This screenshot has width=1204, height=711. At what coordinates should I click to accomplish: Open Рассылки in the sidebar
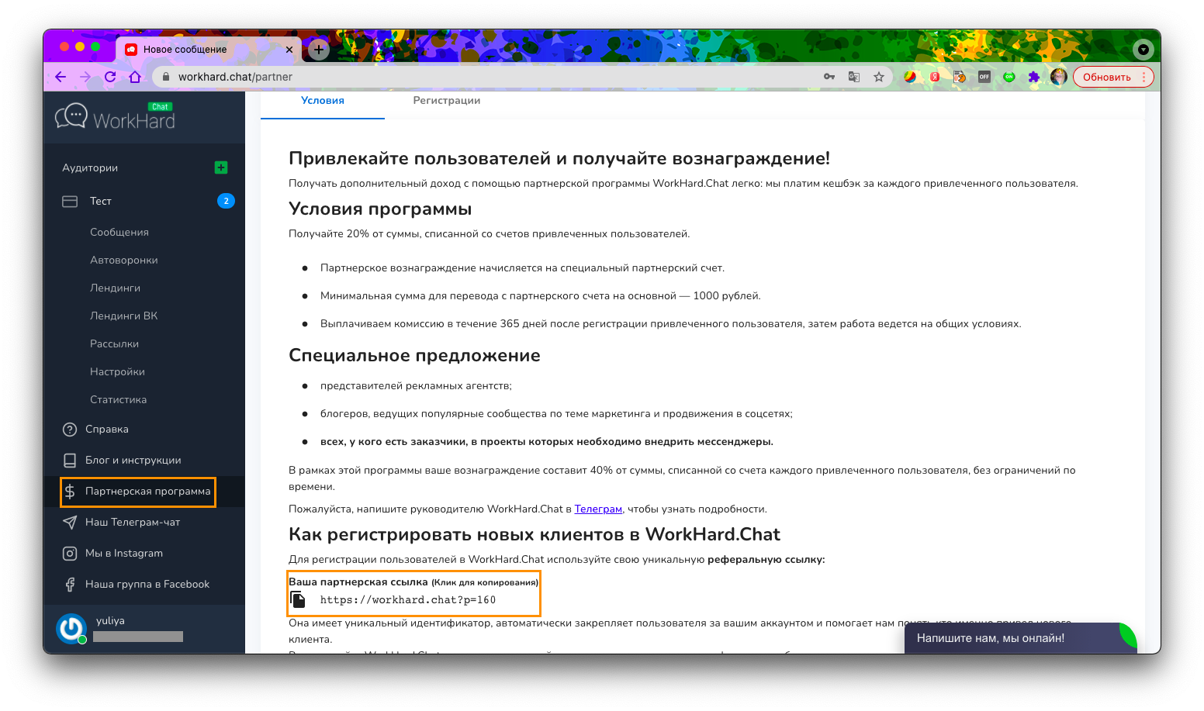pyautogui.click(x=114, y=343)
